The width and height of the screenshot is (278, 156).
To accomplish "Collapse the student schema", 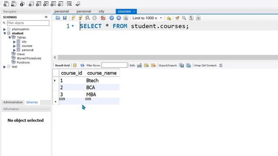I will 5,33.
